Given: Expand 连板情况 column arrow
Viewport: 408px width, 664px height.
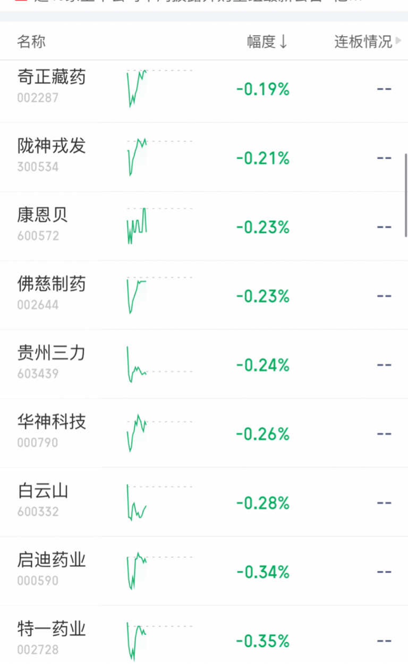Looking at the screenshot, I should (x=399, y=41).
